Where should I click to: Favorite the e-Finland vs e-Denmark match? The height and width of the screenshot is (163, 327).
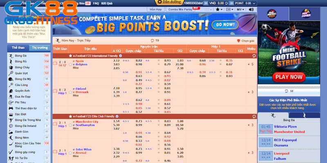70,92
